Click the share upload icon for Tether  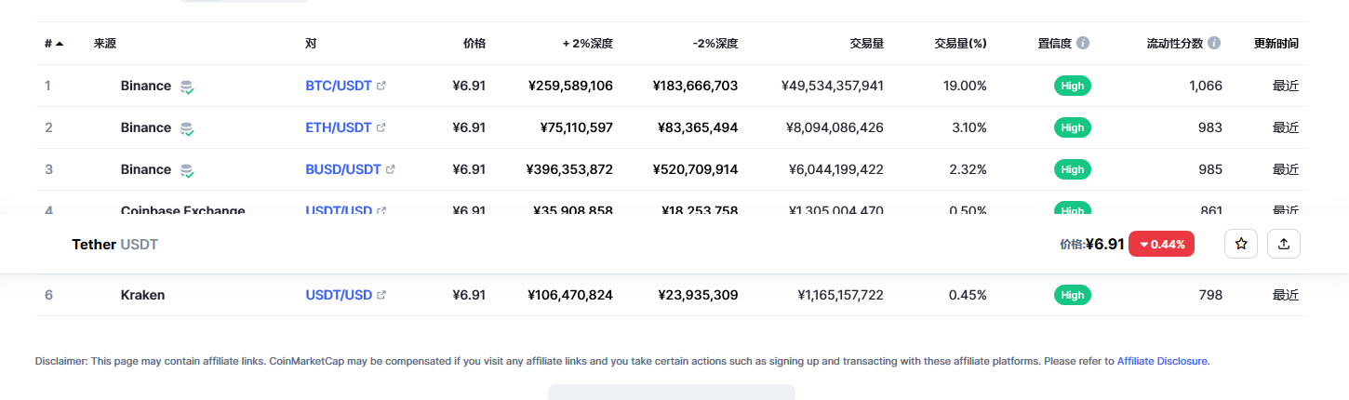(x=1284, y=244)
